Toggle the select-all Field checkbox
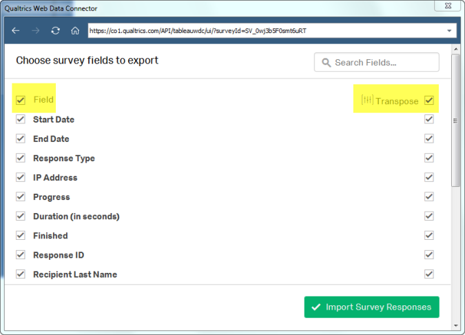This screenshot has height=335, width=465. click(21, 100)
